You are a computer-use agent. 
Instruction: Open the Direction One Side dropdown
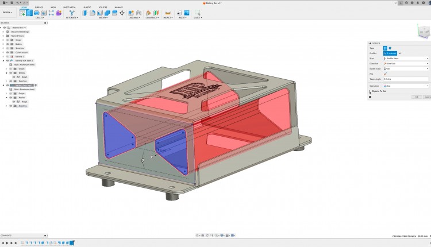(x=406, y=63)
